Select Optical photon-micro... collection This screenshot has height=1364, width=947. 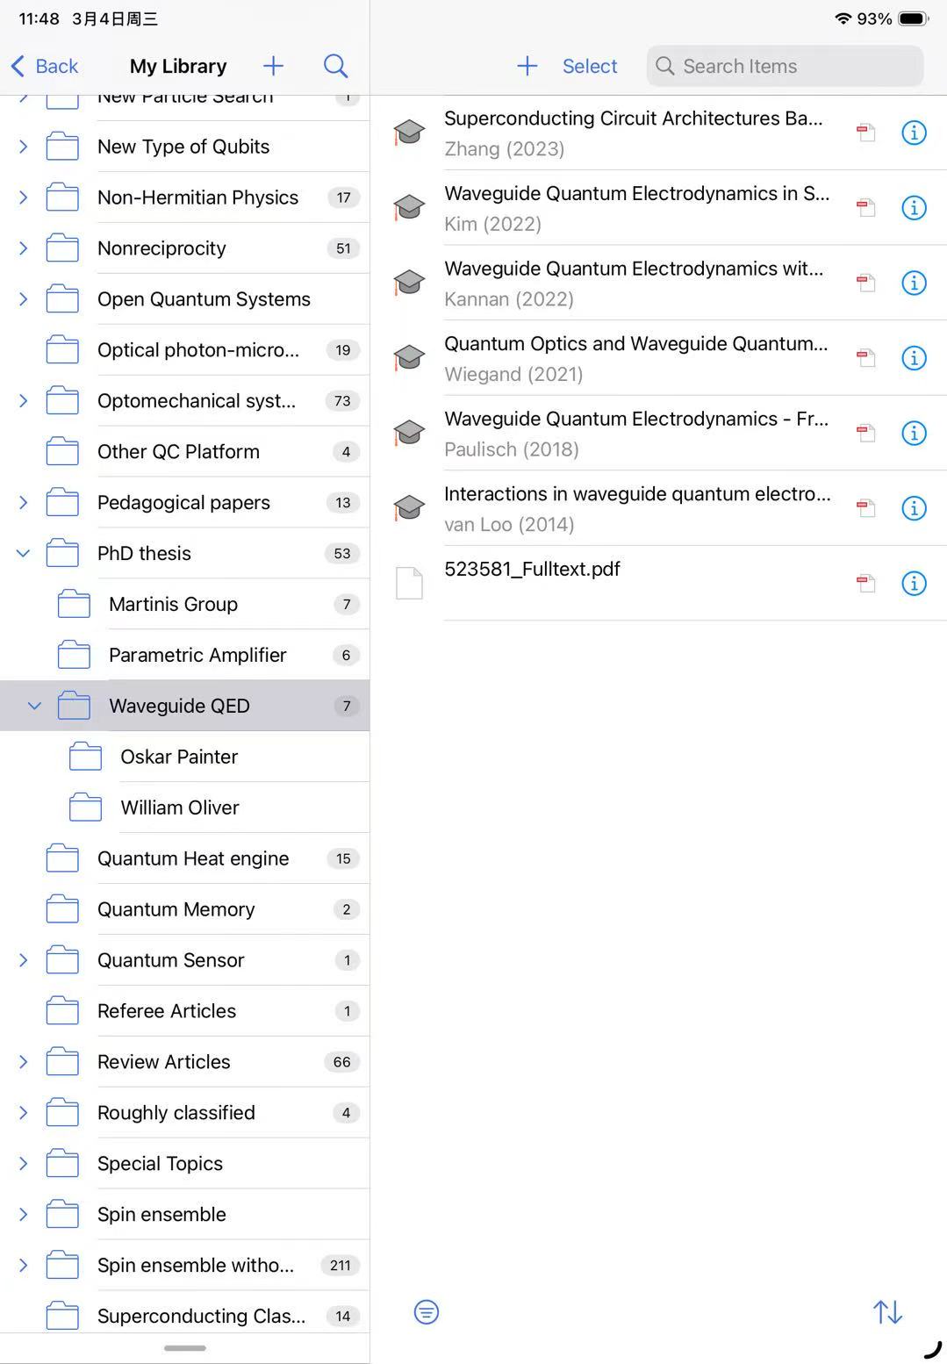pyautogui.click(x=184, y=350)
